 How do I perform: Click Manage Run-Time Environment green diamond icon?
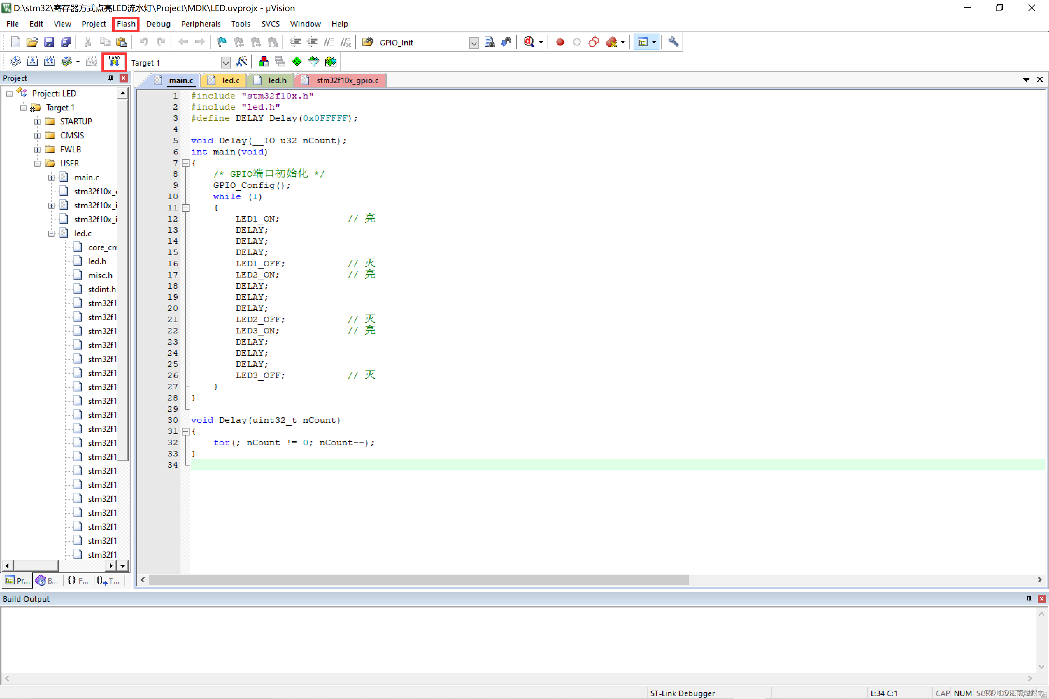tap(297, 62)
